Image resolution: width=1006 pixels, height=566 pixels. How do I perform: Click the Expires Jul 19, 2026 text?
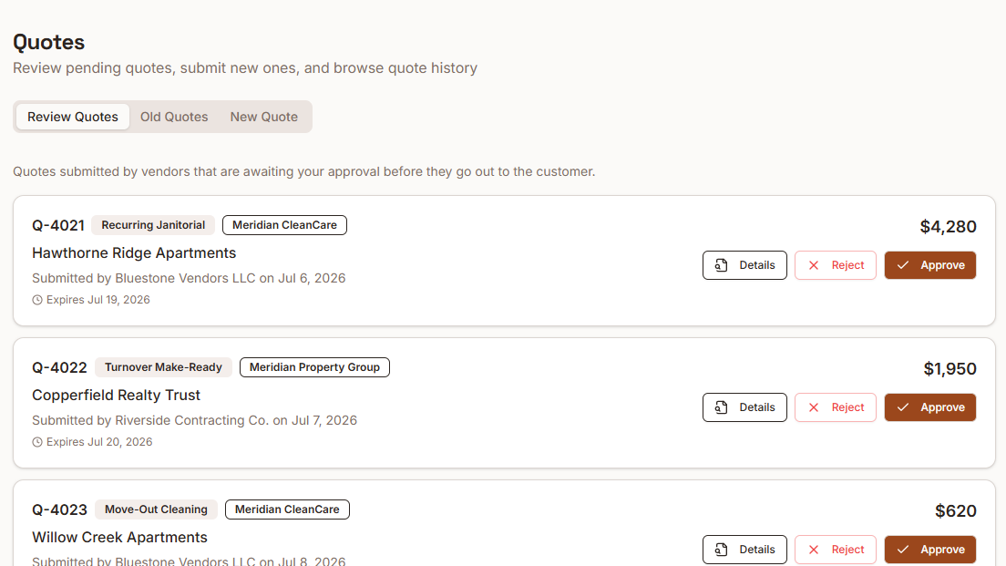pyautogui.click(x=98, y=300)
